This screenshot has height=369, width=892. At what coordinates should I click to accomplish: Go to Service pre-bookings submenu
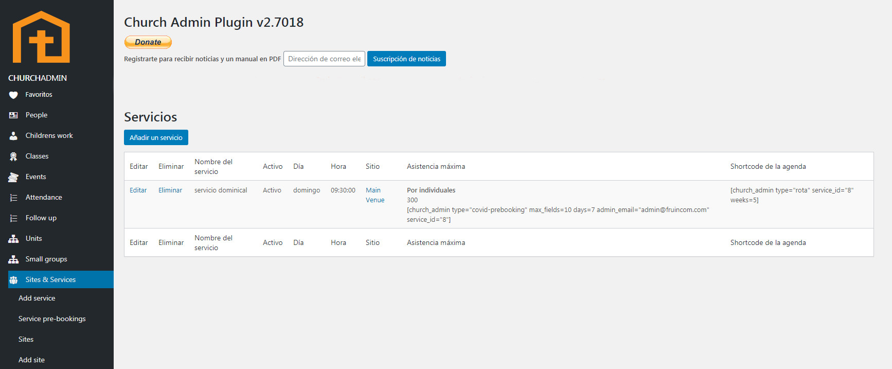click(x=52, y=319)
